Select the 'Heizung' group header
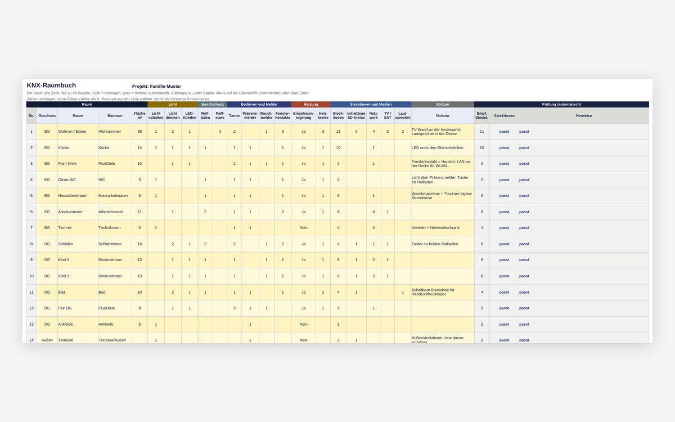 (x=310, y=104)
